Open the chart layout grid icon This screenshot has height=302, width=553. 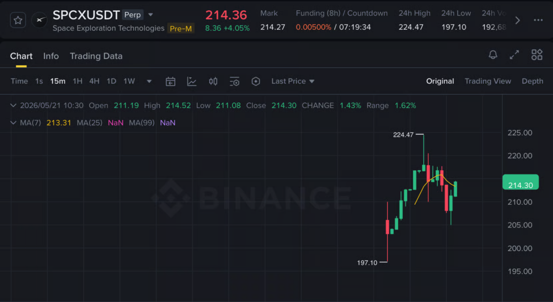pos(537,55)
